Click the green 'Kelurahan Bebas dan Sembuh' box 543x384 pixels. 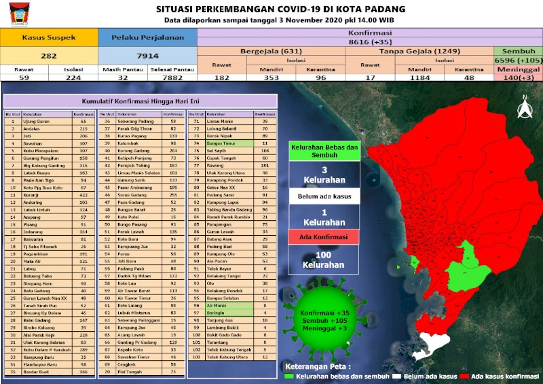[x=324, y=151]
